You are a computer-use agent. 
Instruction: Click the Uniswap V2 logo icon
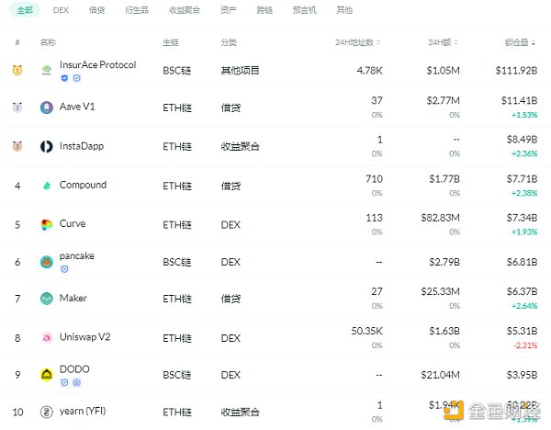(x=47, y=337)
